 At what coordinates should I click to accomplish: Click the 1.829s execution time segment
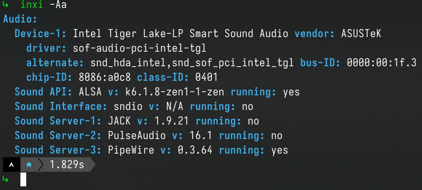click(67, 165)
